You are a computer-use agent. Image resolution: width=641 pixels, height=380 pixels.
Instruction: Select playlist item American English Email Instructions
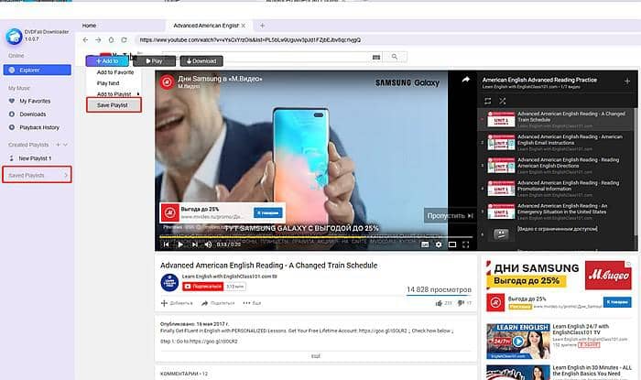click(556, 143)
